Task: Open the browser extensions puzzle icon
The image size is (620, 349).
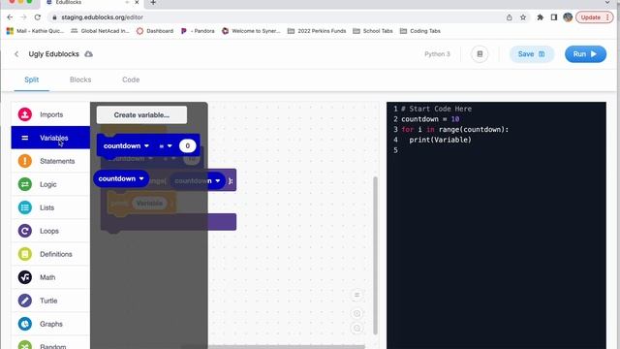Action: pos(541,17)
